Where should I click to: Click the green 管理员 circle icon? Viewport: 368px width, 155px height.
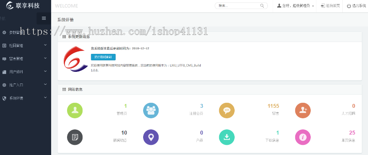point(75,110)
